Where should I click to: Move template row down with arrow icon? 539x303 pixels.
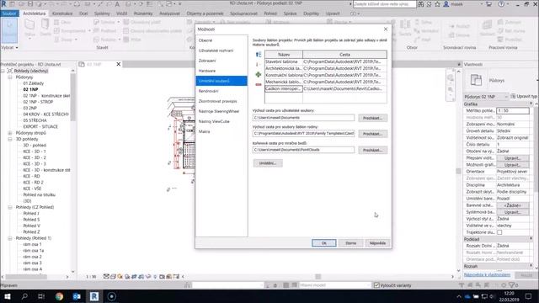[258, 65]
